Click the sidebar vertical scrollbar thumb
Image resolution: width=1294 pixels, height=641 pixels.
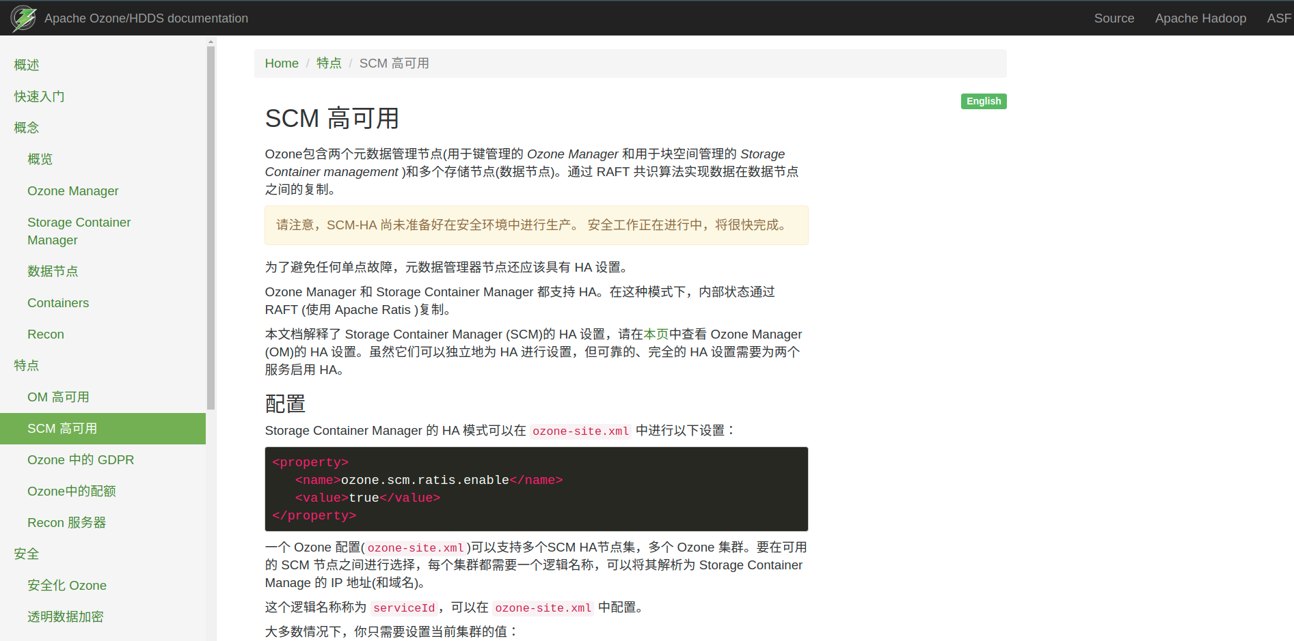211,227
